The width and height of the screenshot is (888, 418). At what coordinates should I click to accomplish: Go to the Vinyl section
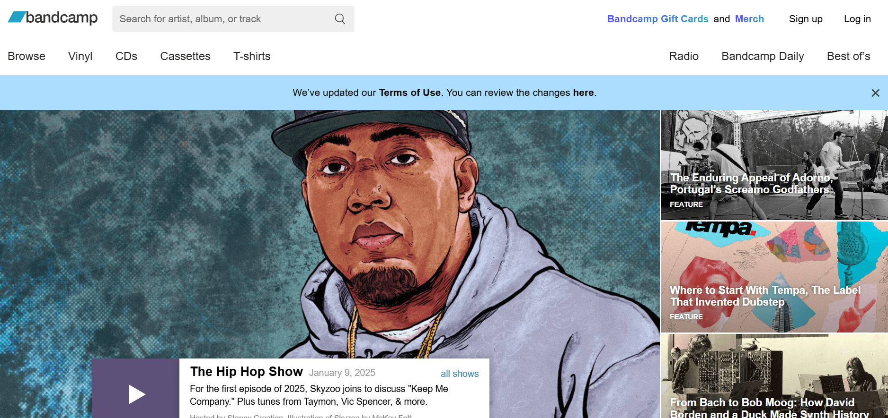click(x=80, y=56)
